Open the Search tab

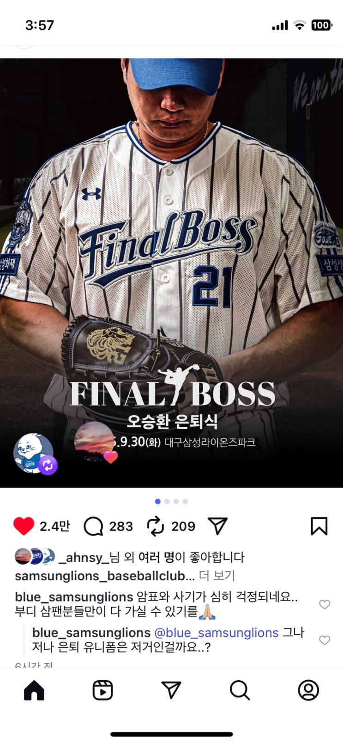(240, 690)
